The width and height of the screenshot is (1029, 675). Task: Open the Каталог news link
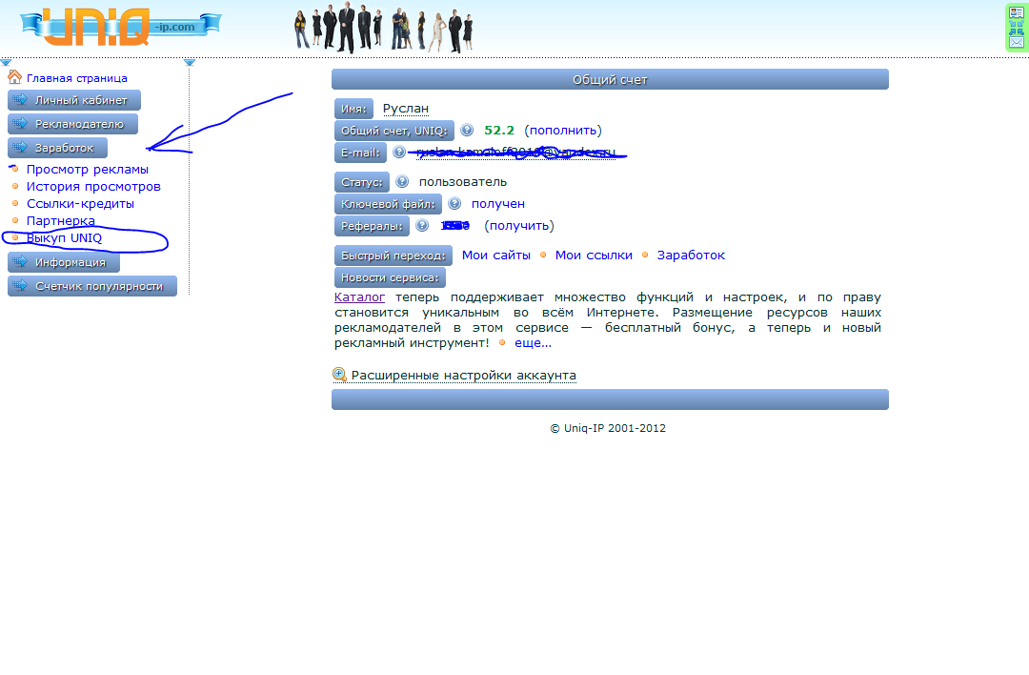[x=359, y=297]
